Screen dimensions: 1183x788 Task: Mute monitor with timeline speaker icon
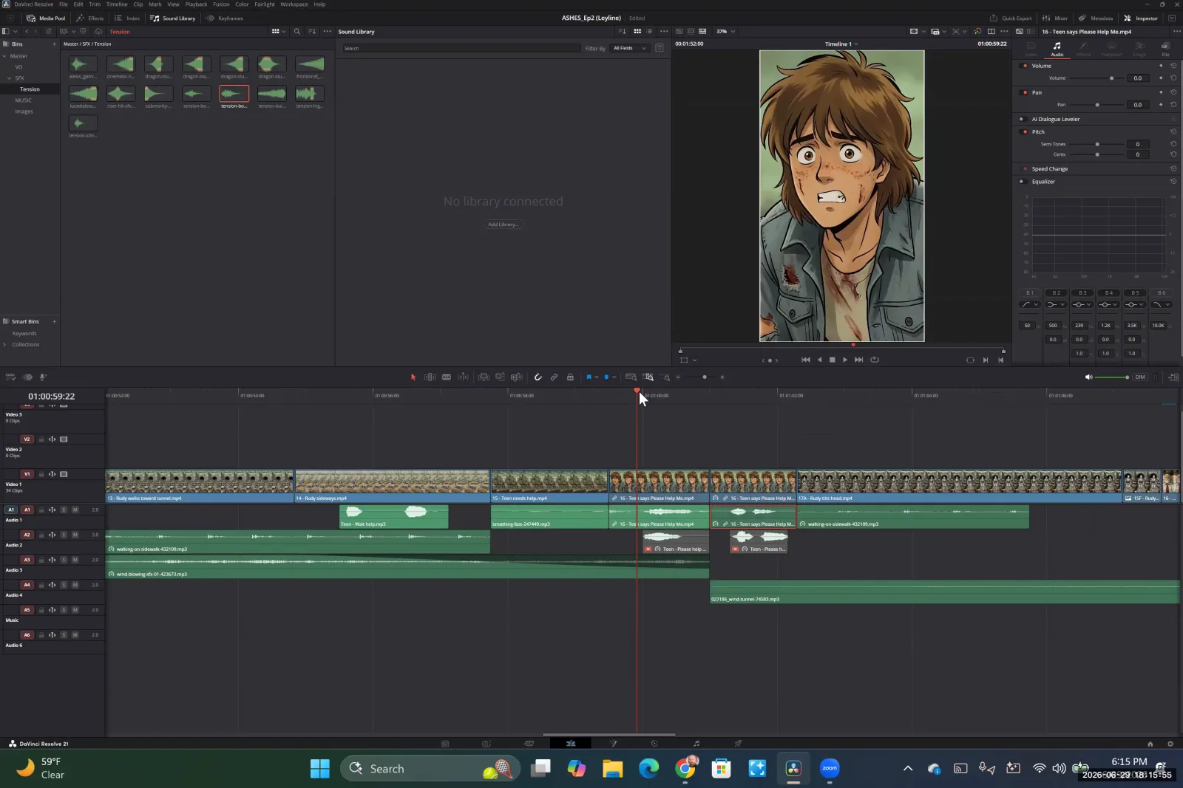[1088, 377]
